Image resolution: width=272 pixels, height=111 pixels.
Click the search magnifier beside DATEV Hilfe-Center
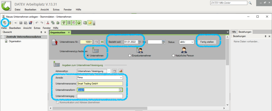point(250,3)
